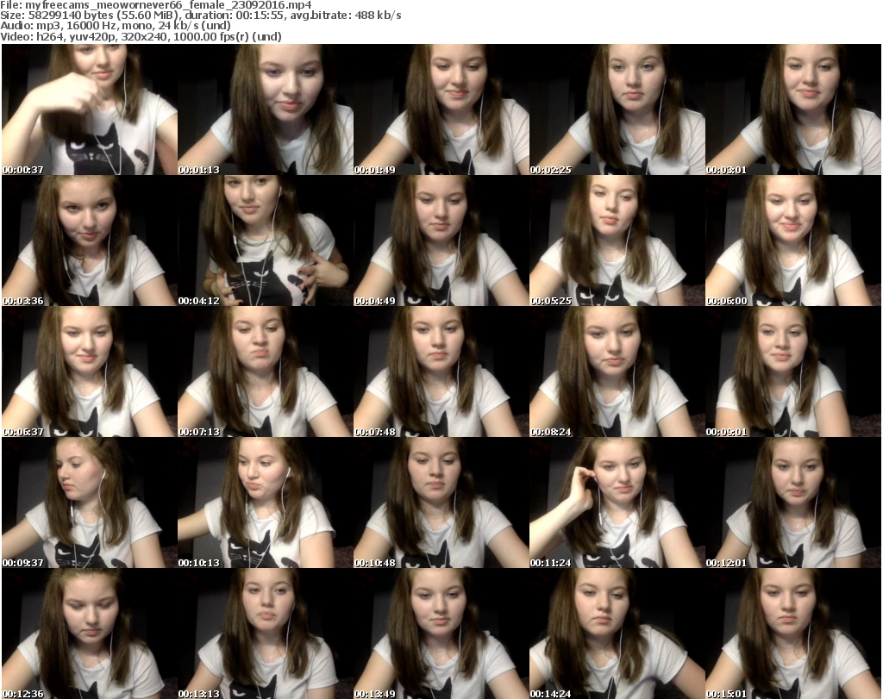Pick the thumbnail marked 00:07:48

pyautogui.click(x=441, y=372)
